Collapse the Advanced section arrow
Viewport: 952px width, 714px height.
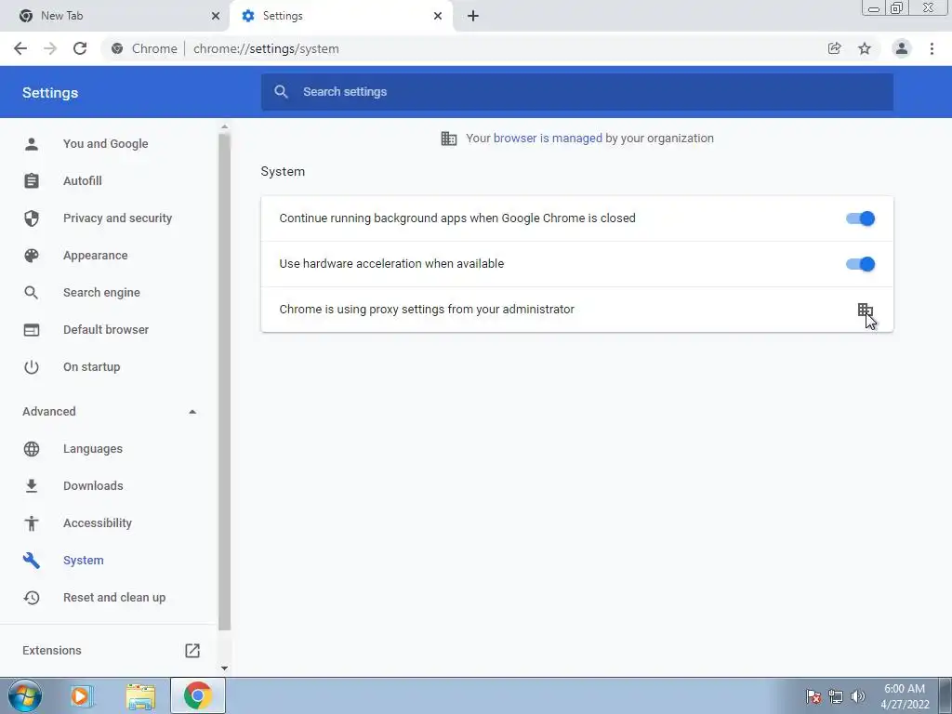coord(192,412)
